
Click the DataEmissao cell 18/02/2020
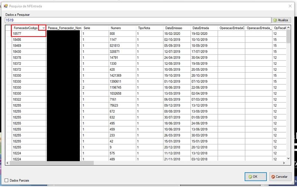[x=177, y=34]
